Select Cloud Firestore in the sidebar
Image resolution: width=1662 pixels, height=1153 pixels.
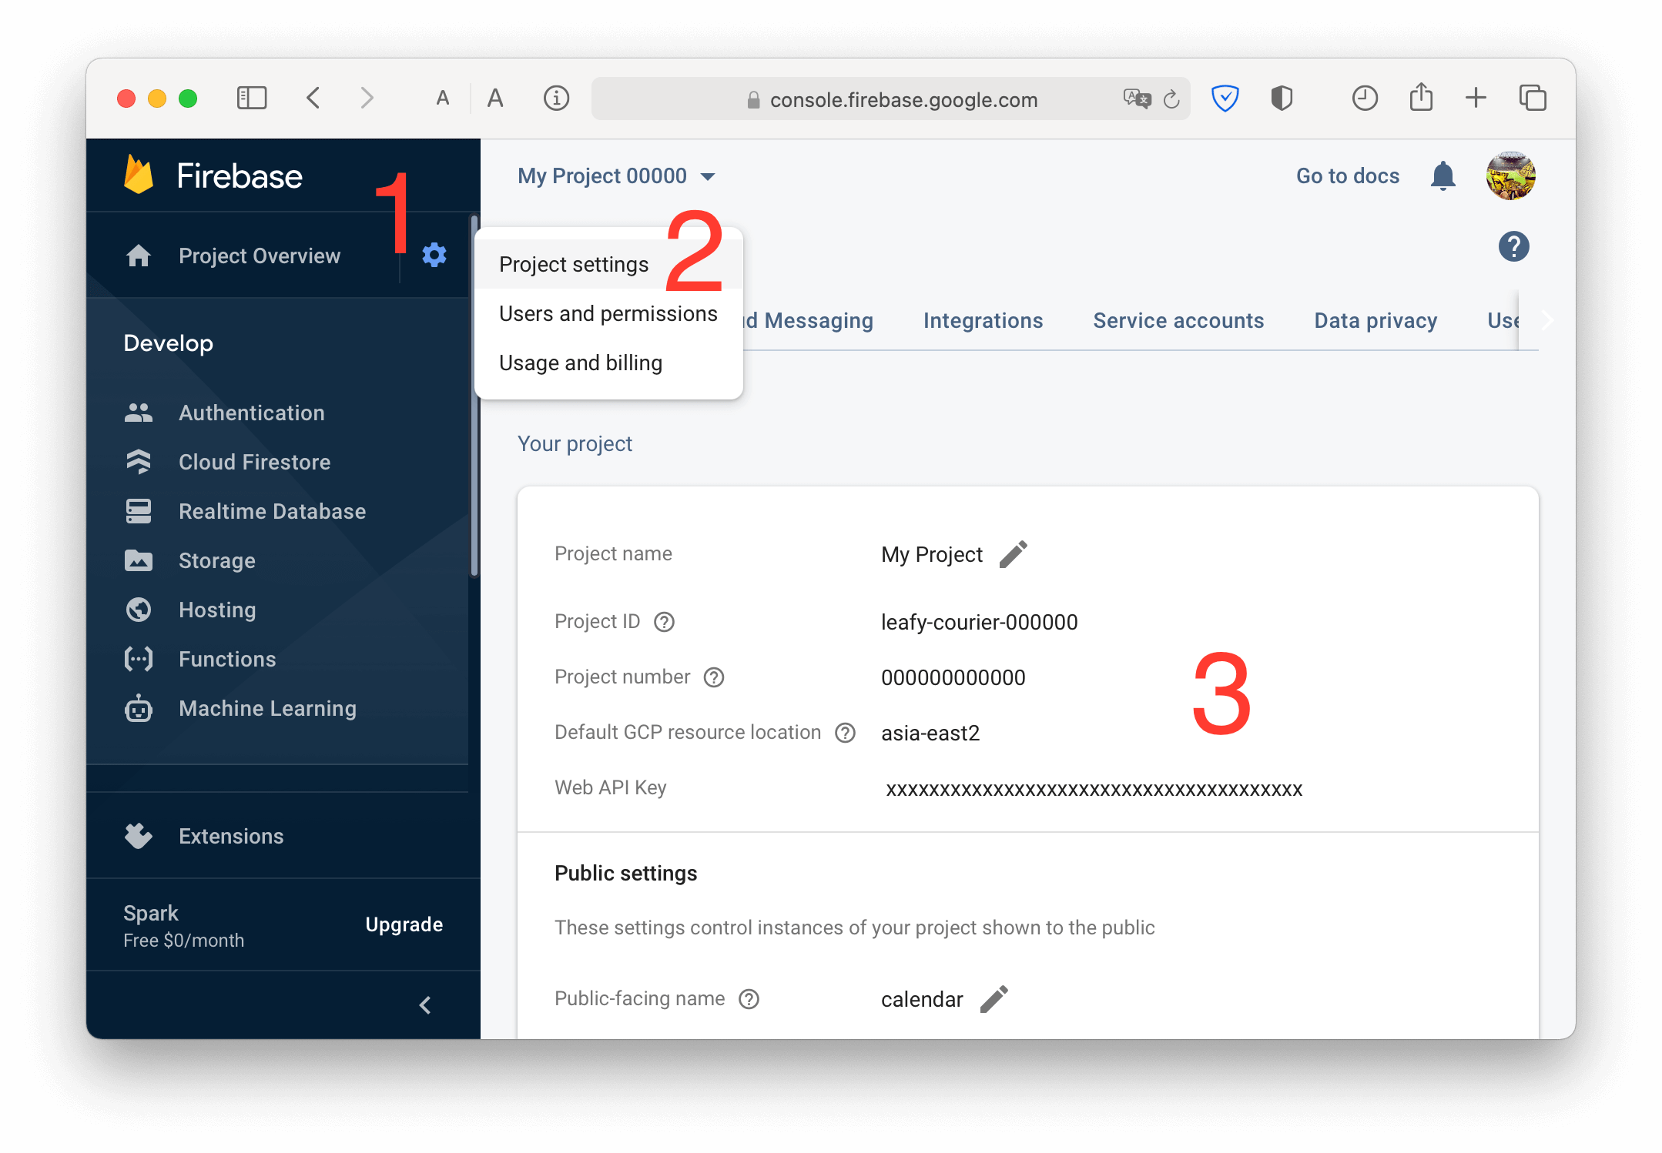pos(254,462)
